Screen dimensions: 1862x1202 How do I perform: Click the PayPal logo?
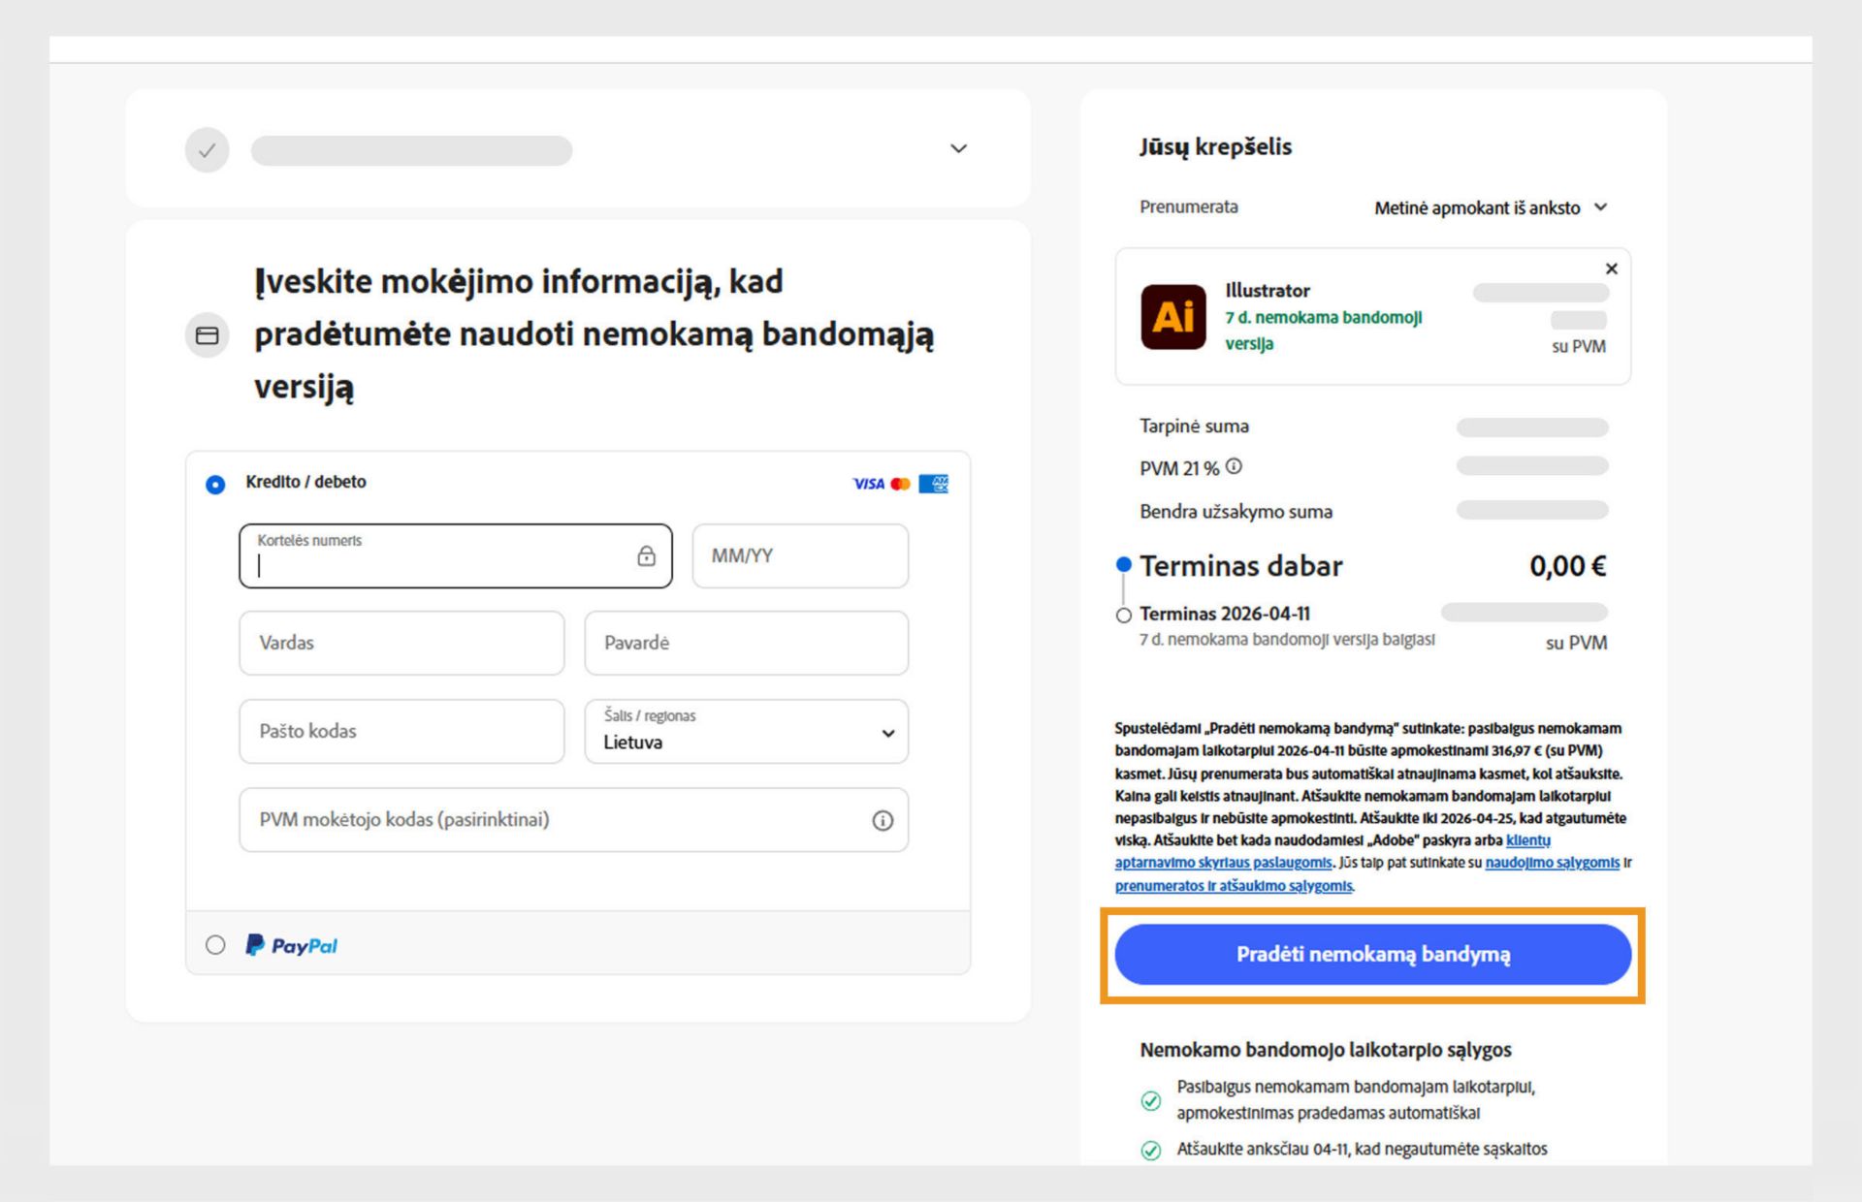(290, 945)
